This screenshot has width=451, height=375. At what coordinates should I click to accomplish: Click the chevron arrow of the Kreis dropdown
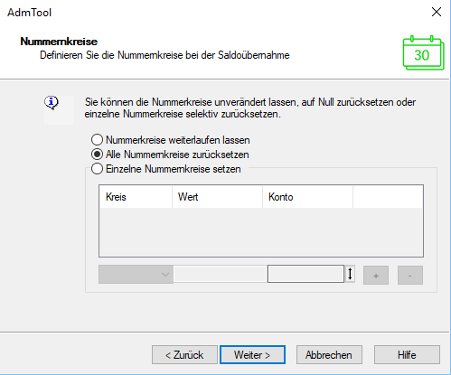point(165,275)
